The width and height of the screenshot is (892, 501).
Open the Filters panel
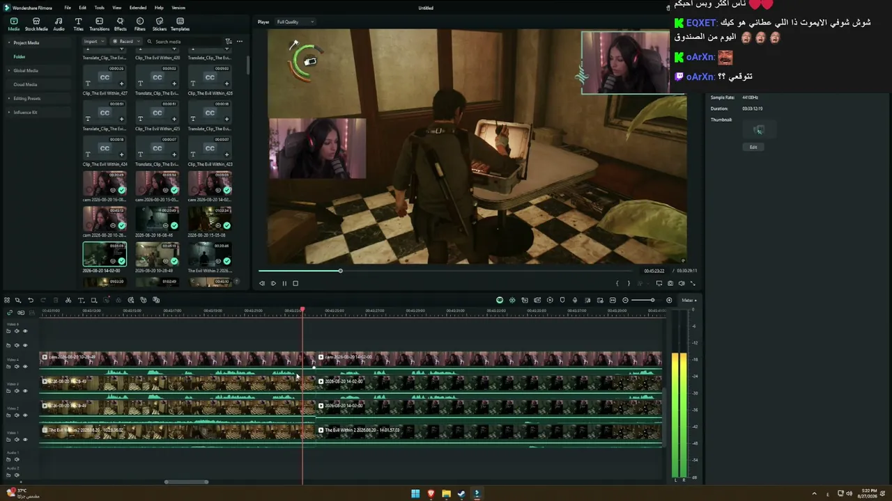click(x=140, y=24)
